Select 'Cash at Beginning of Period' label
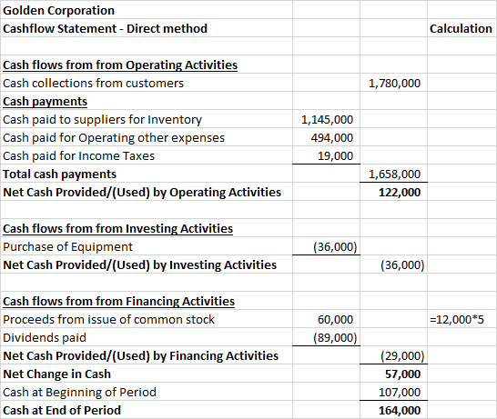 pyautogui.click(x=79, y=393)
